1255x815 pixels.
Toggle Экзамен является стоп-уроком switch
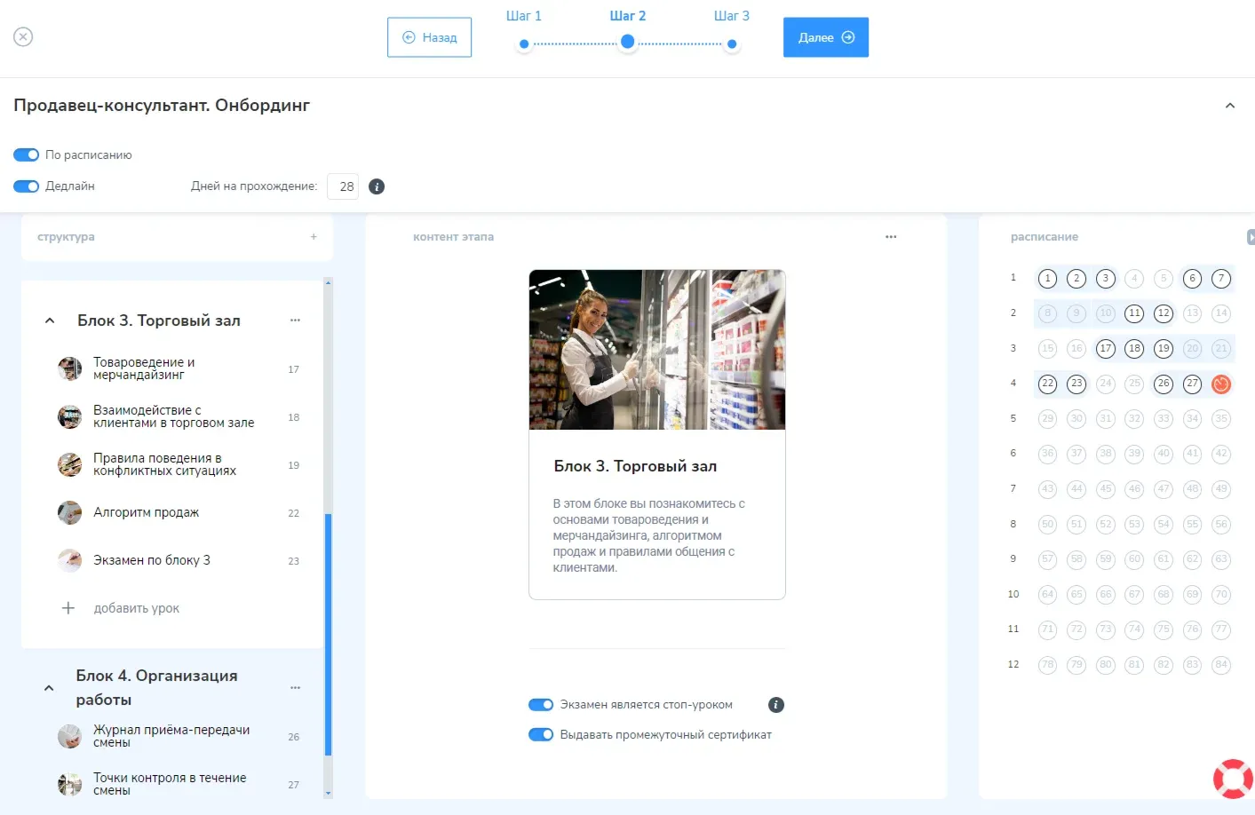(541, 705)
